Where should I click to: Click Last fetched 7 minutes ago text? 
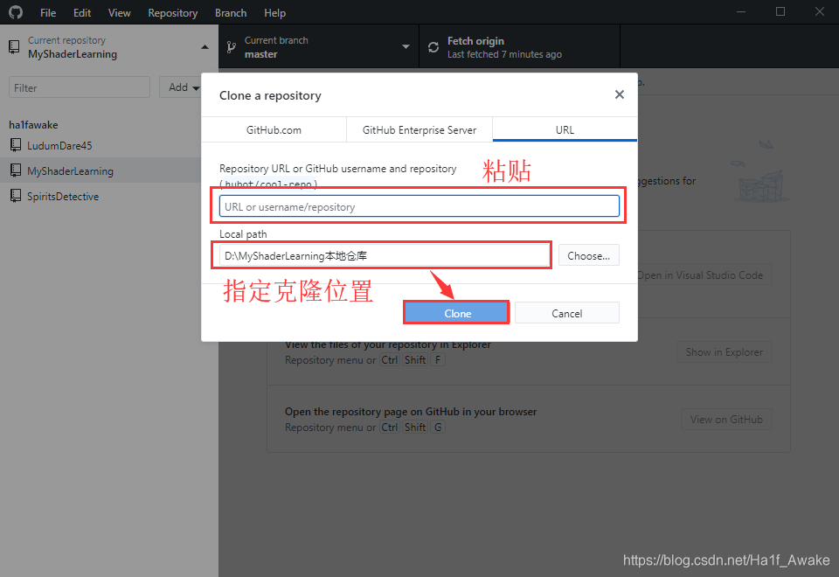click(x=504, y=54)
